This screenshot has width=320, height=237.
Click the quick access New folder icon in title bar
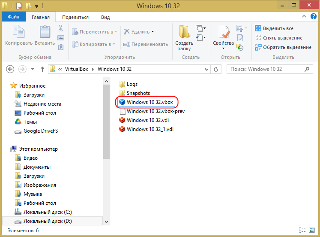pos(28,6)
